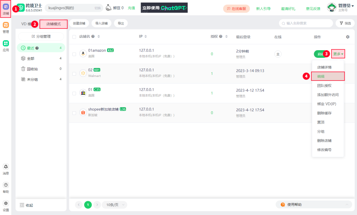Select 编辑 in the context menu

pos(328,76)
